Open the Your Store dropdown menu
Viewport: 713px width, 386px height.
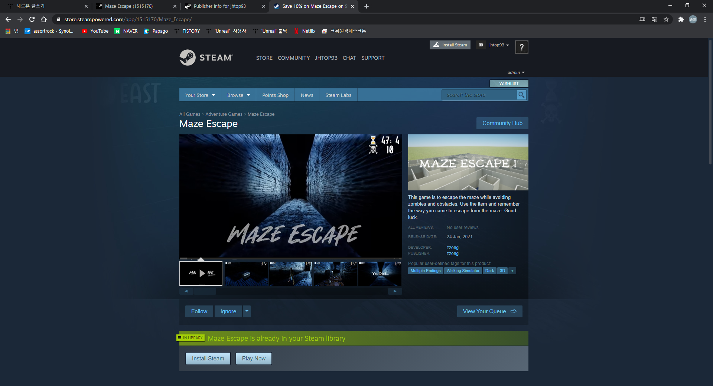coord(200,95)
